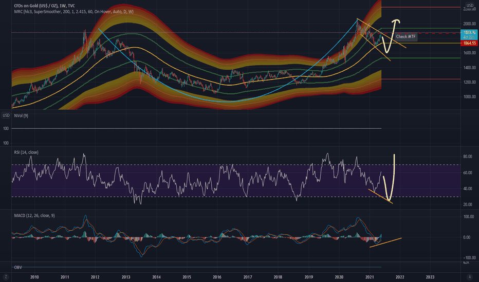Select the 'CFDs on Gold (US$ / OZ), 1W, TVC' title
479x282 pixels.
(x=44, y=6)
